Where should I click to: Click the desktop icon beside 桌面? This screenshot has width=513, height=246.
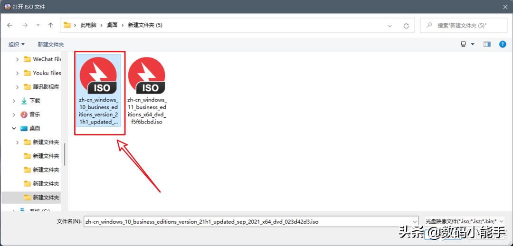(x=24, y=128)
